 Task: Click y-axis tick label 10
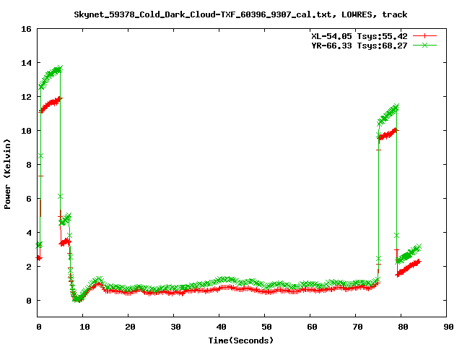(26, 131)
